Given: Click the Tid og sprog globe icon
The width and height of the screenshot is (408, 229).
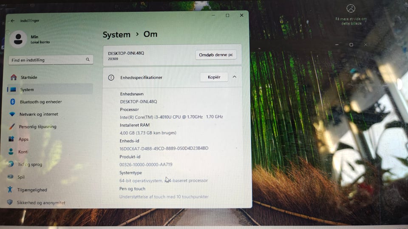Looking at the screenshot, I should tap(11, 164).
